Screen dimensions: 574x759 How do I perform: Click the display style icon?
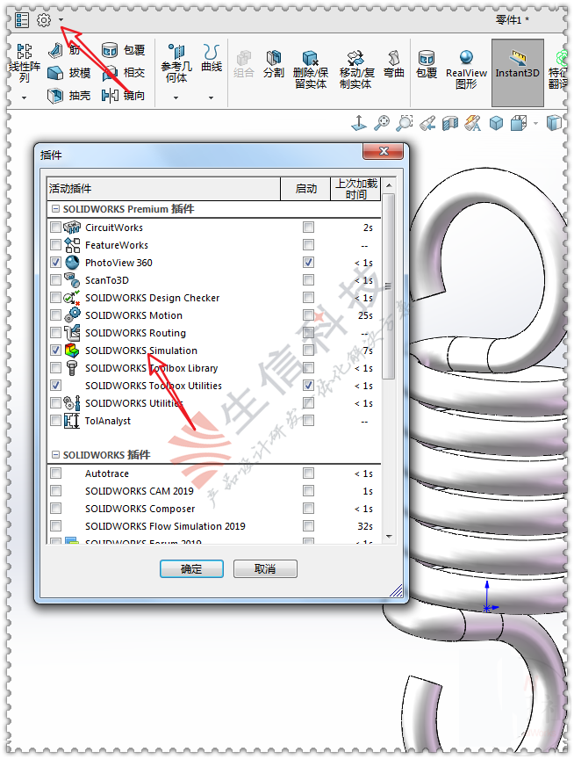point(519,123)
